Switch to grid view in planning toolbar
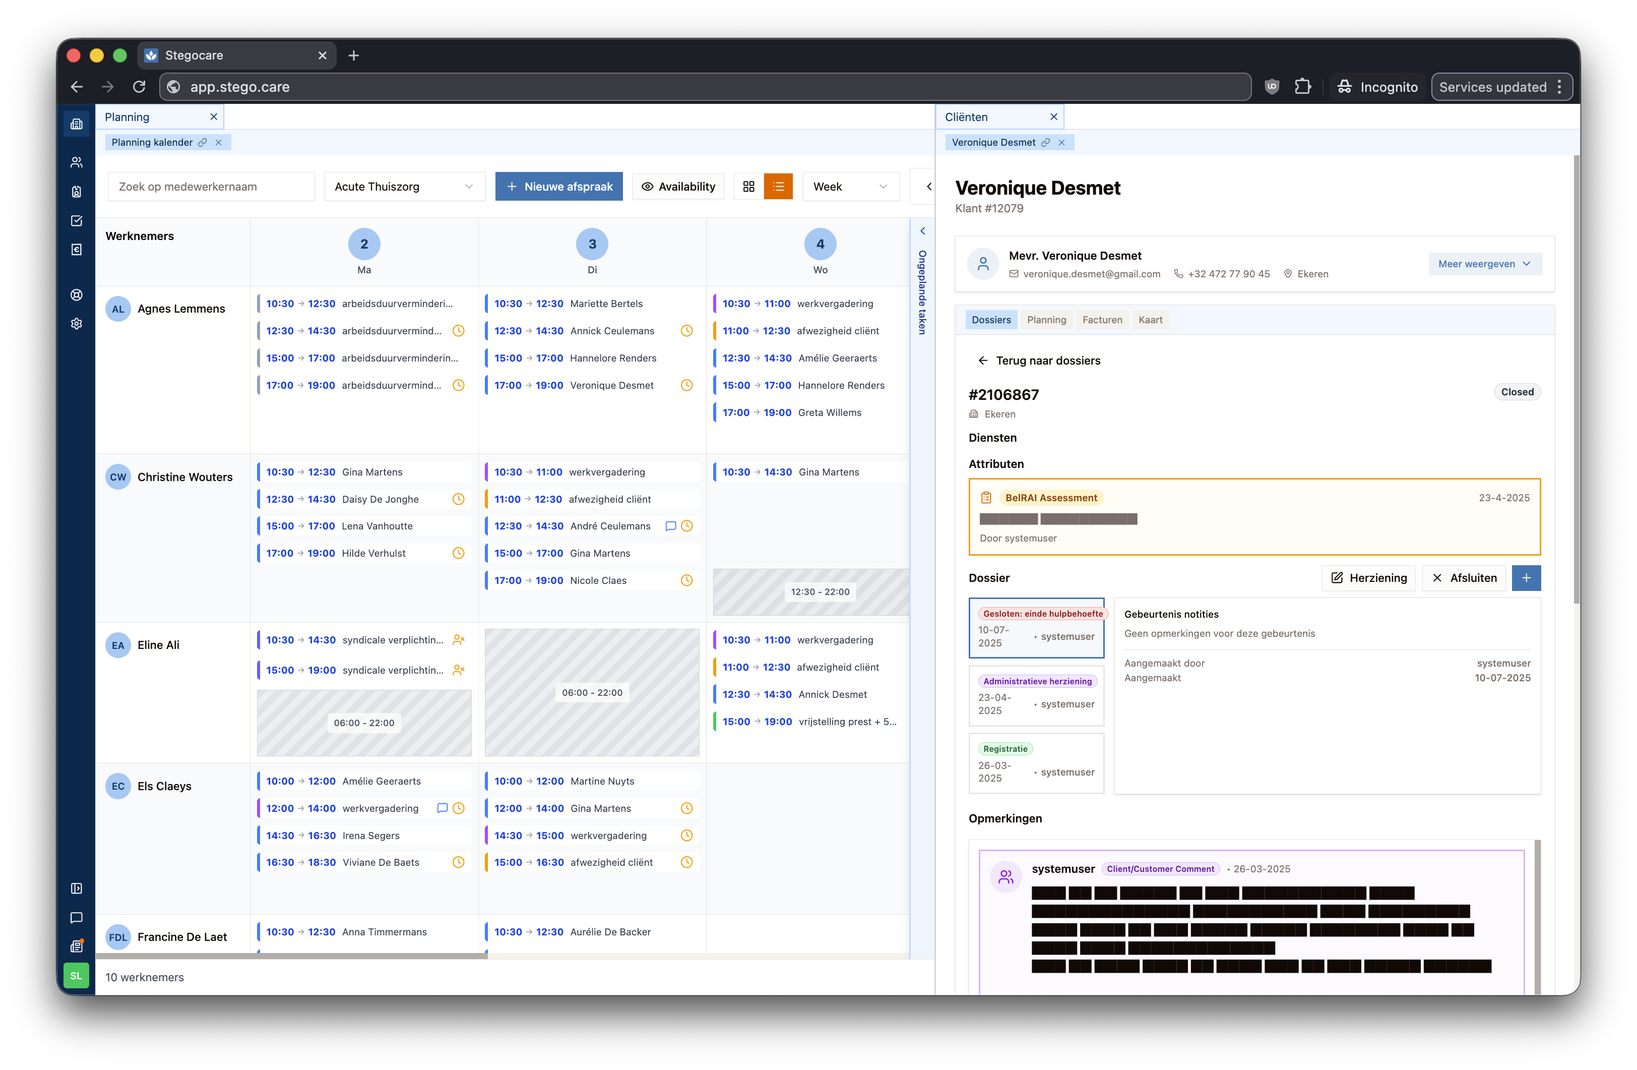1637x1070 pixels. point(749,186)
